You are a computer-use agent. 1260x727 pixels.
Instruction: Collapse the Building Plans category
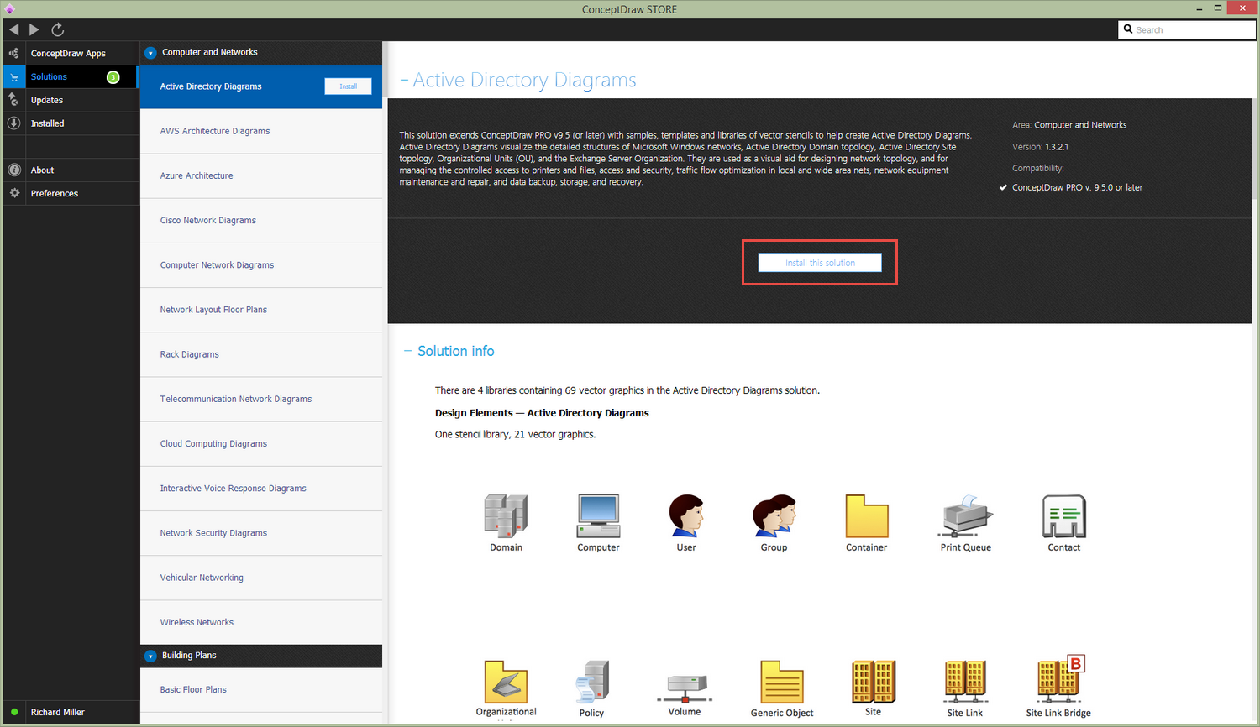(x=150, y=656)
